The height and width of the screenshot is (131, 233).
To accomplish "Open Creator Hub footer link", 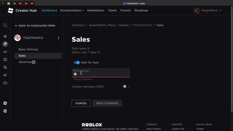I will 178,129.
